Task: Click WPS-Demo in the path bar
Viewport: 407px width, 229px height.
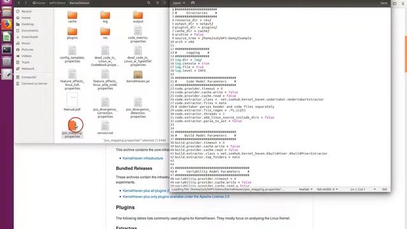Action: tap(57, 3)
